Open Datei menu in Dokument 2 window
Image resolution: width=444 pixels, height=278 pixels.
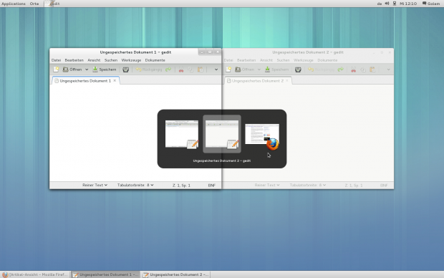tap(228, 60)
